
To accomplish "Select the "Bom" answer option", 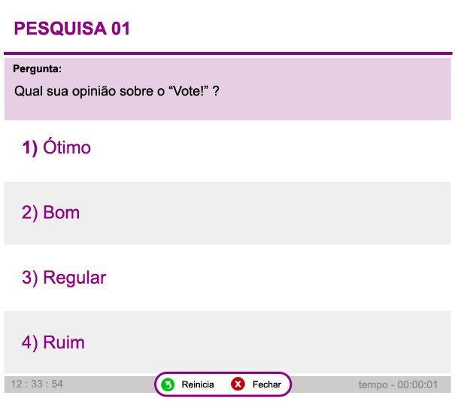I will coord(62,213).
